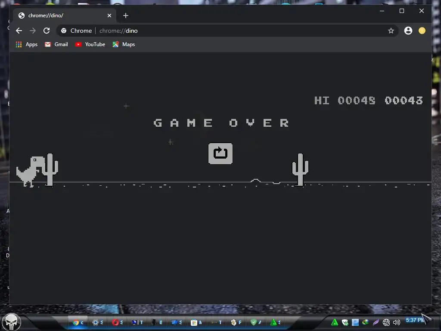Click the current score 00043

pos(404,100)
